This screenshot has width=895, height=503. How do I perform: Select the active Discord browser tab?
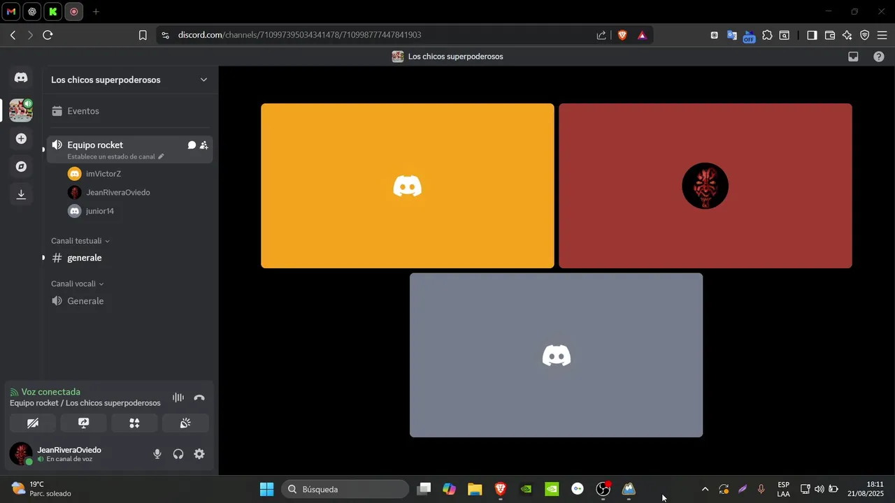click(x=73, y=12)
